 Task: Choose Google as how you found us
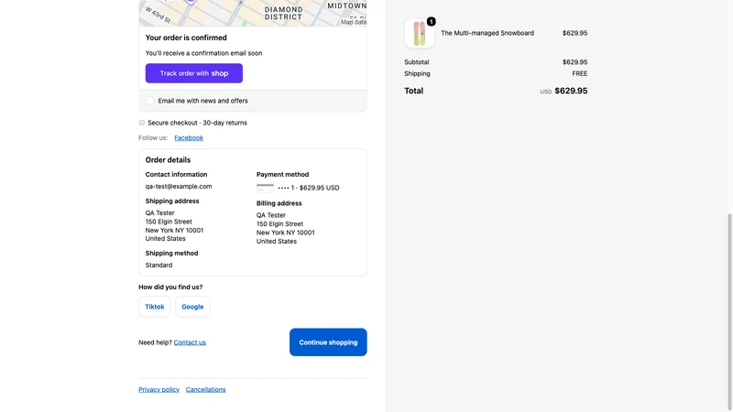[x=192, y=307]
